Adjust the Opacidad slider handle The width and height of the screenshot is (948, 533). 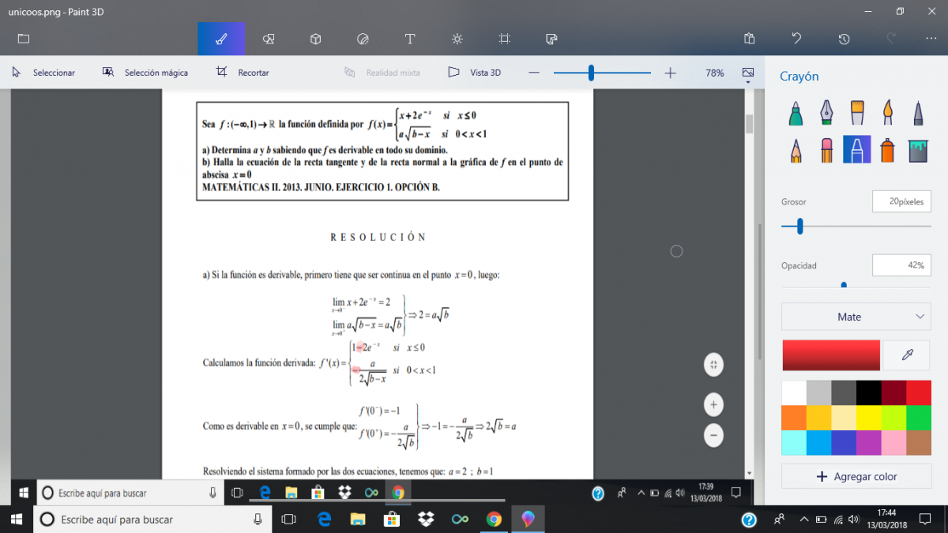(844, 285)
